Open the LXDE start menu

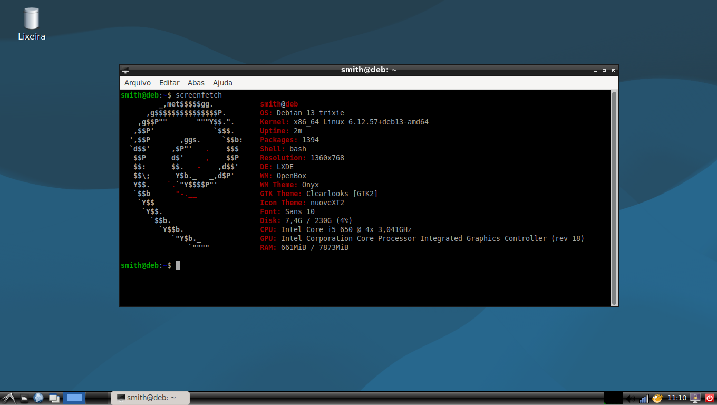pos(7,398)
